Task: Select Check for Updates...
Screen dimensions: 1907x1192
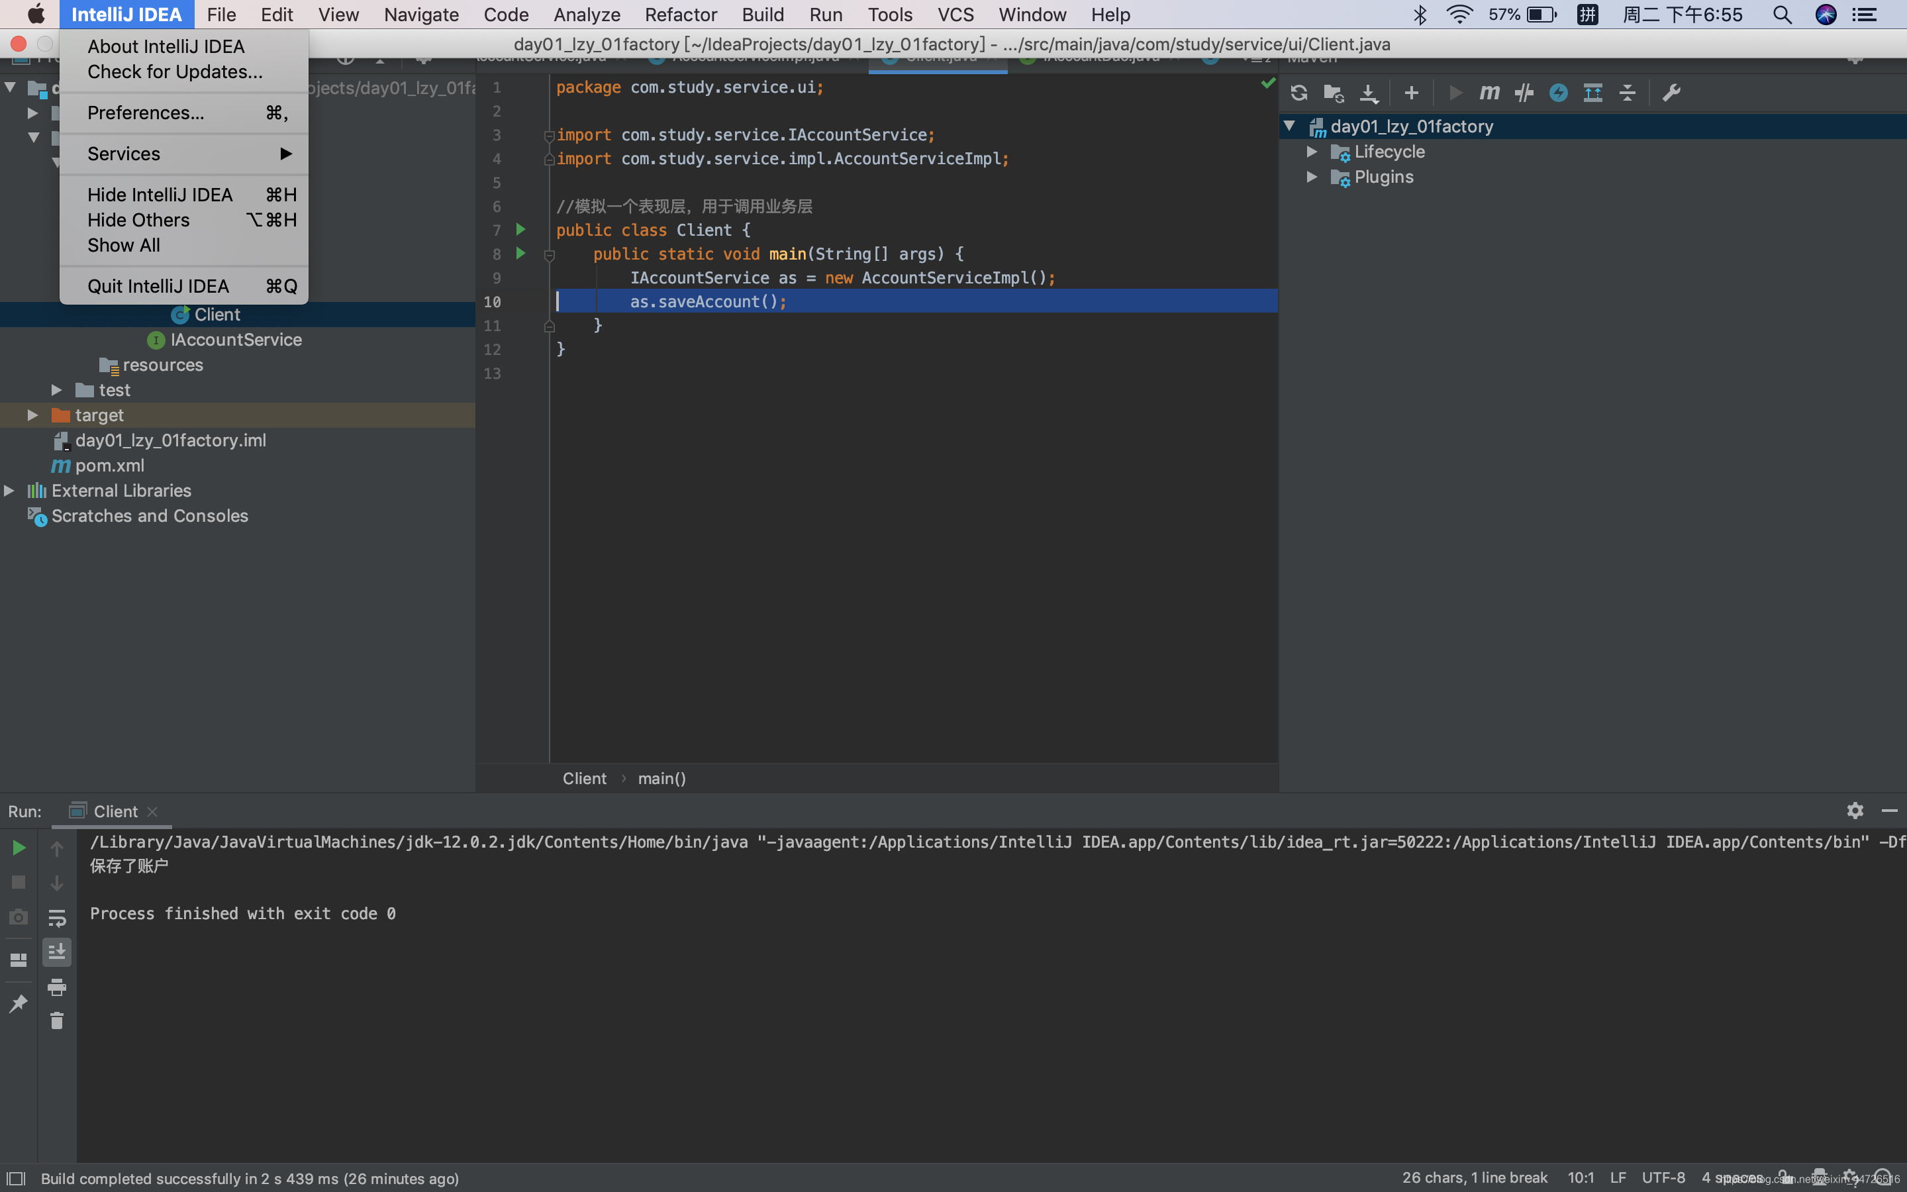Action: click(183, 72)
